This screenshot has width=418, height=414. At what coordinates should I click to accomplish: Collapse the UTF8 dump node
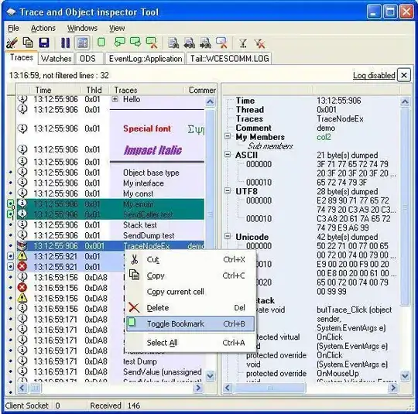point(228,190)
